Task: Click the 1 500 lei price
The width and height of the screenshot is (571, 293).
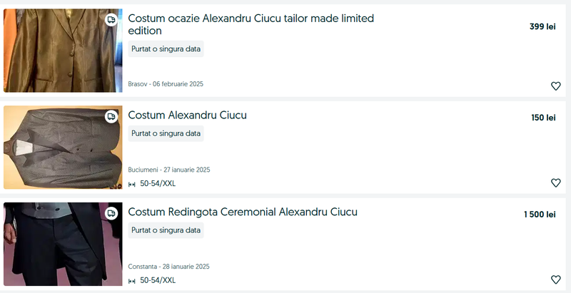Action: 539,215
